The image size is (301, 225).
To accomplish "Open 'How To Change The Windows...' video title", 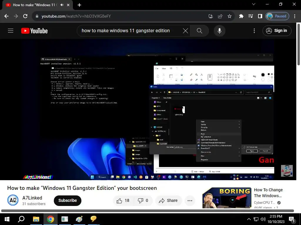I will pos(268,193).
